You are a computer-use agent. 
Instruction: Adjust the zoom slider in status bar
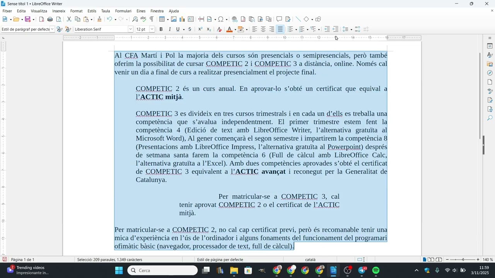(463, 259)
